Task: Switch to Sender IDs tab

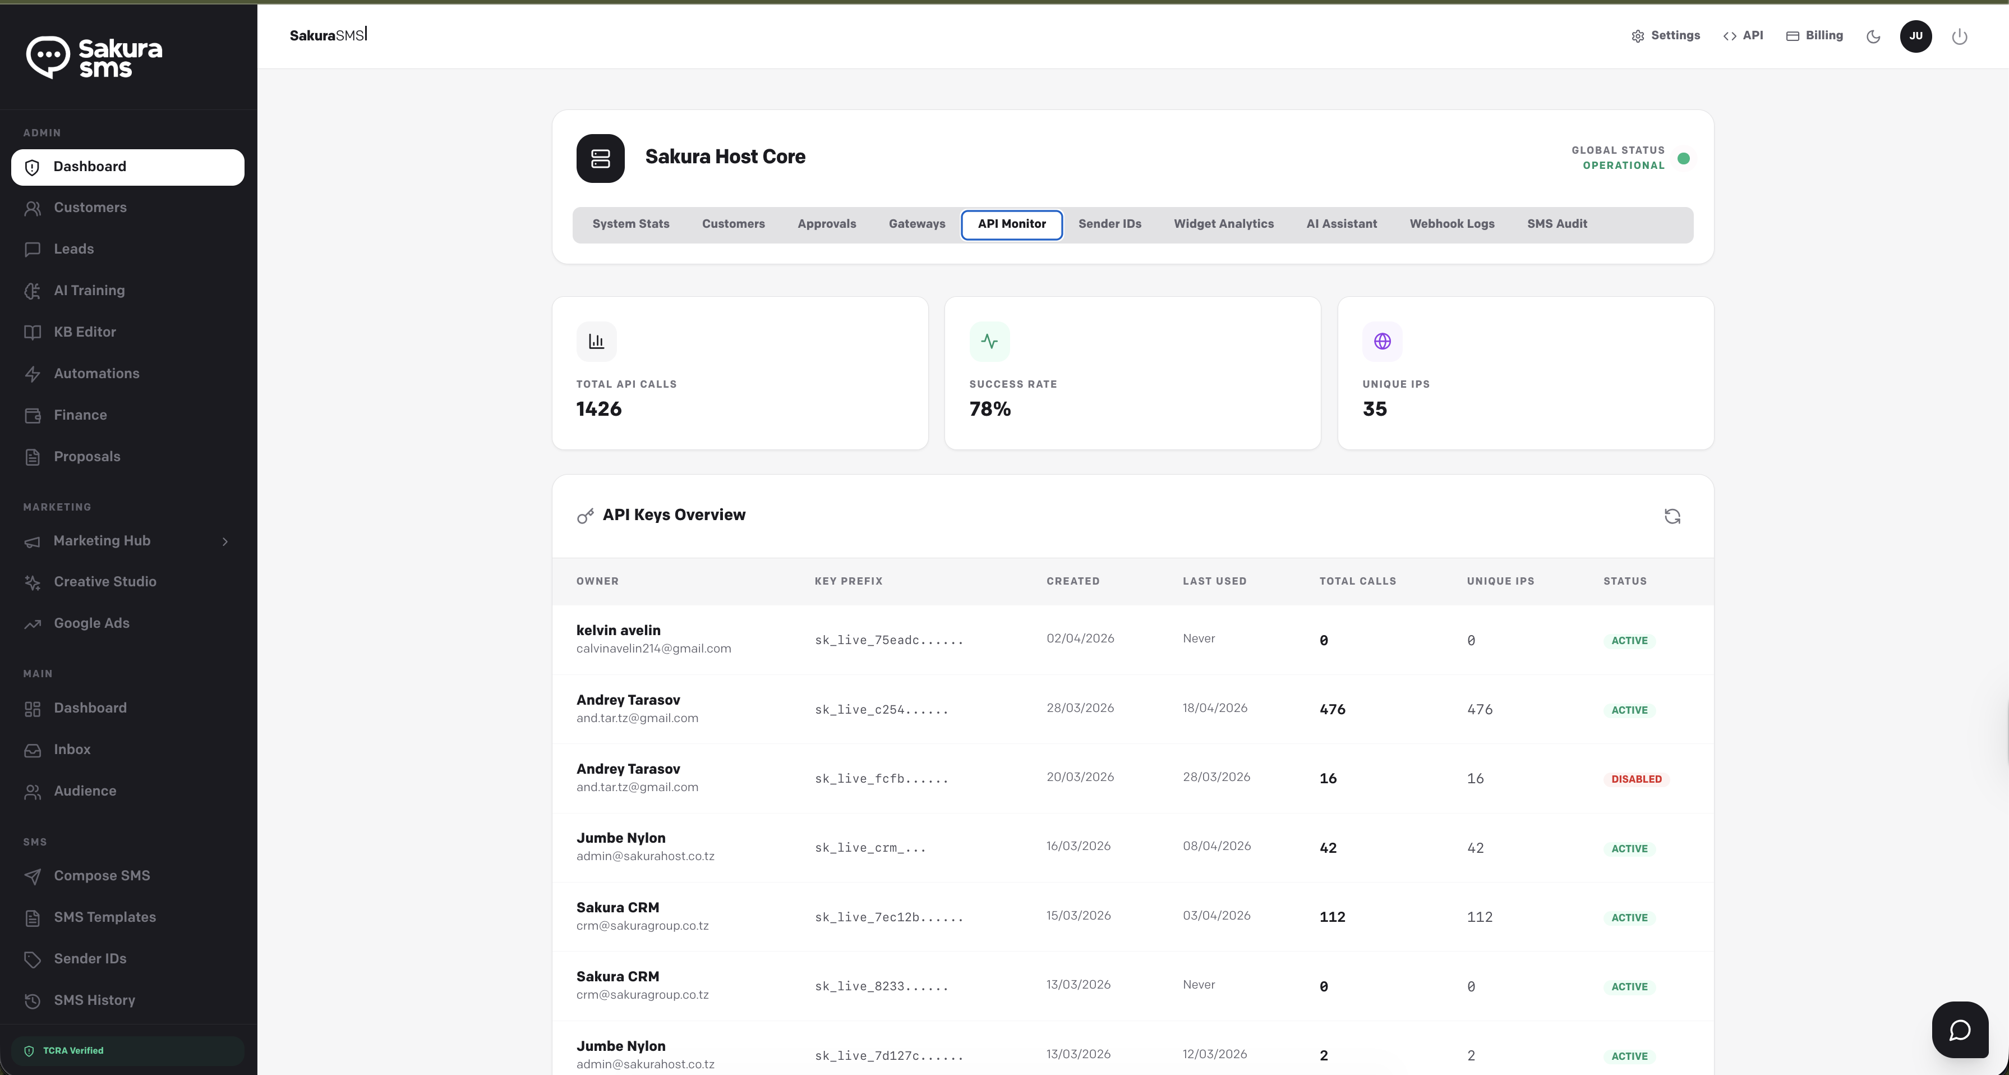Action: coord(1110,224)
